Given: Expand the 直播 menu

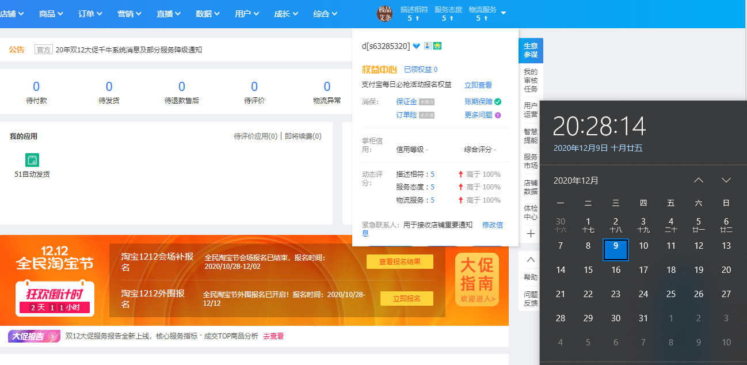Looking at the screenshot, I should click(x=169, y=14).
